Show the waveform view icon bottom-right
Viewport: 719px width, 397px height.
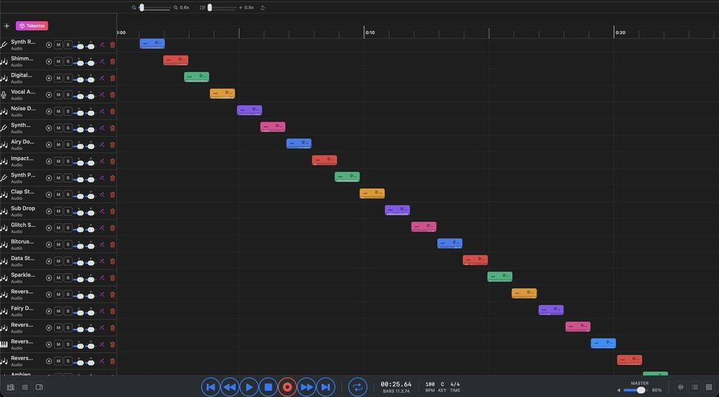point(681,387)
